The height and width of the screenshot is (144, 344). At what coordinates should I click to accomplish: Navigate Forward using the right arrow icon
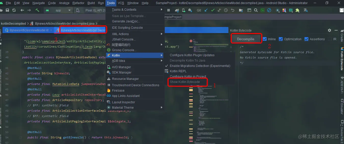[29, 10]
